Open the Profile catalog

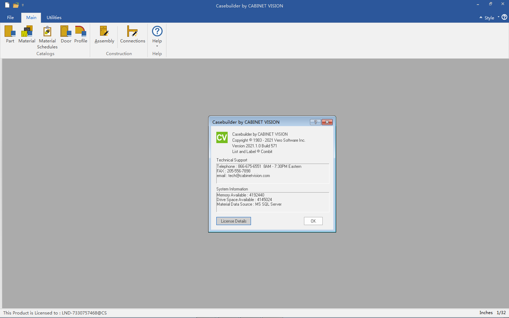[x=81, y=34]
